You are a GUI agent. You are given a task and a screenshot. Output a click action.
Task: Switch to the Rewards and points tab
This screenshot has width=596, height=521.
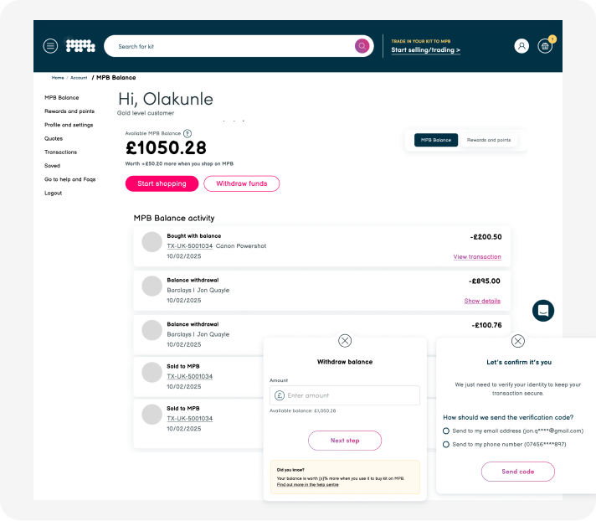[x=489, y=140]
